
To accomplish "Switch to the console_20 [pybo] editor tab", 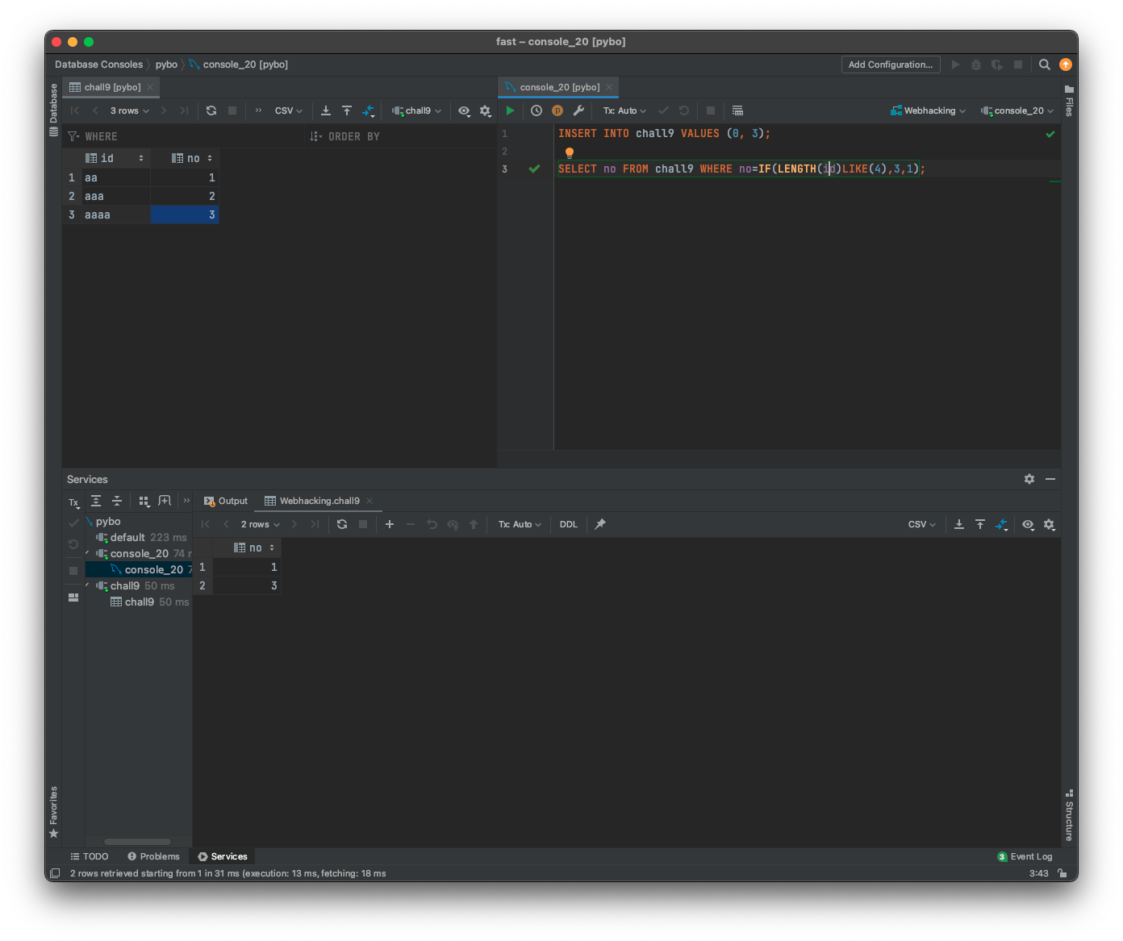I will [560, 87].
